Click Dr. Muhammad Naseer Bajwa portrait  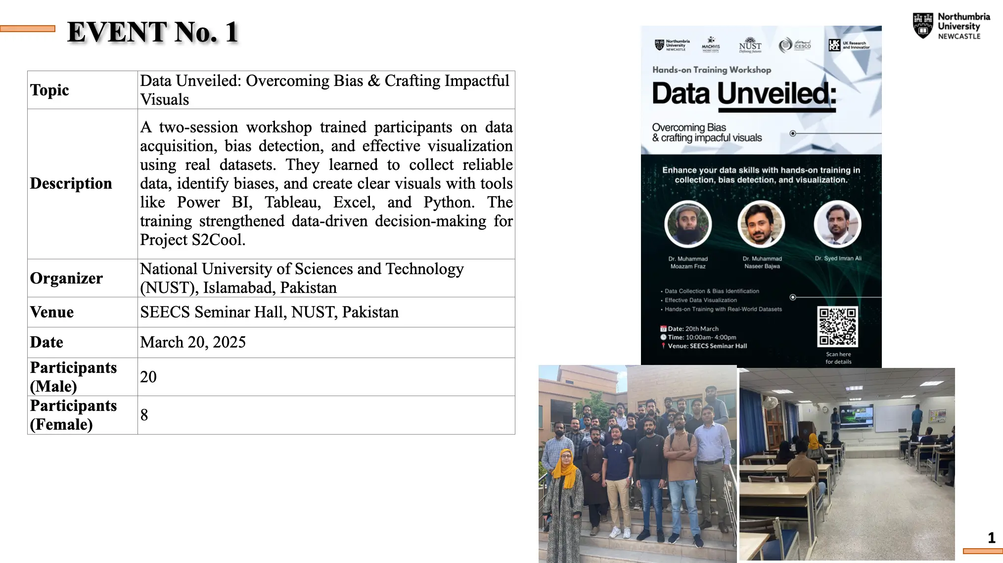click(761, 224)
